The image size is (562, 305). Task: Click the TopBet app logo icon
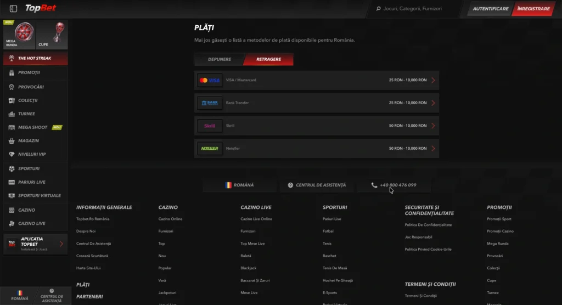click(12, 244)
